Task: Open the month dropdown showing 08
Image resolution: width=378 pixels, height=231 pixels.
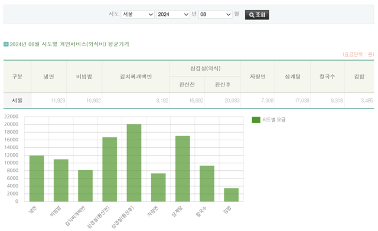Action: (215, 14)
